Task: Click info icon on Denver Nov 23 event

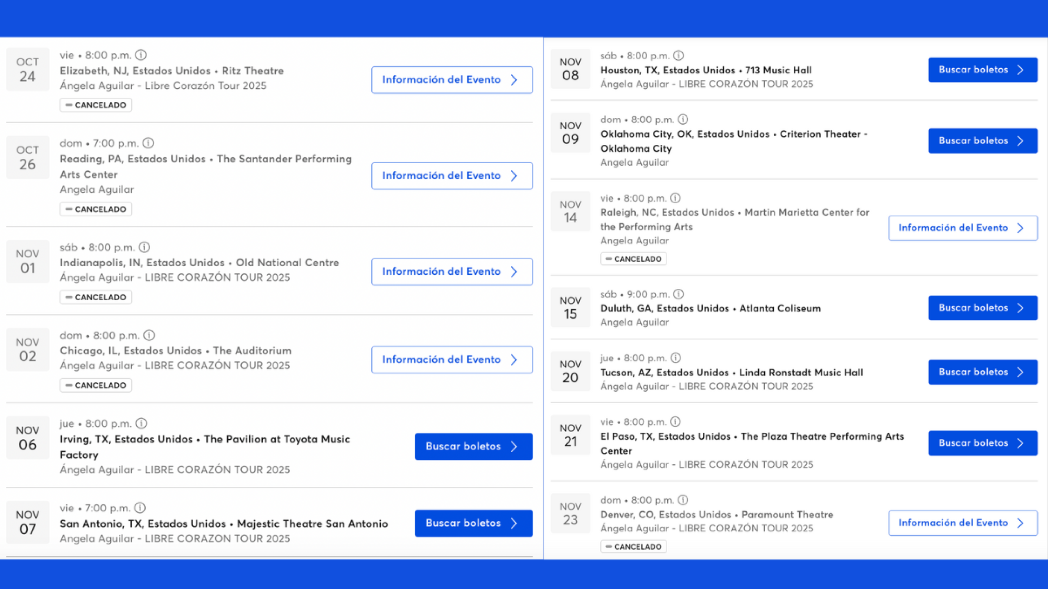Action: click(x=683, y=500)
